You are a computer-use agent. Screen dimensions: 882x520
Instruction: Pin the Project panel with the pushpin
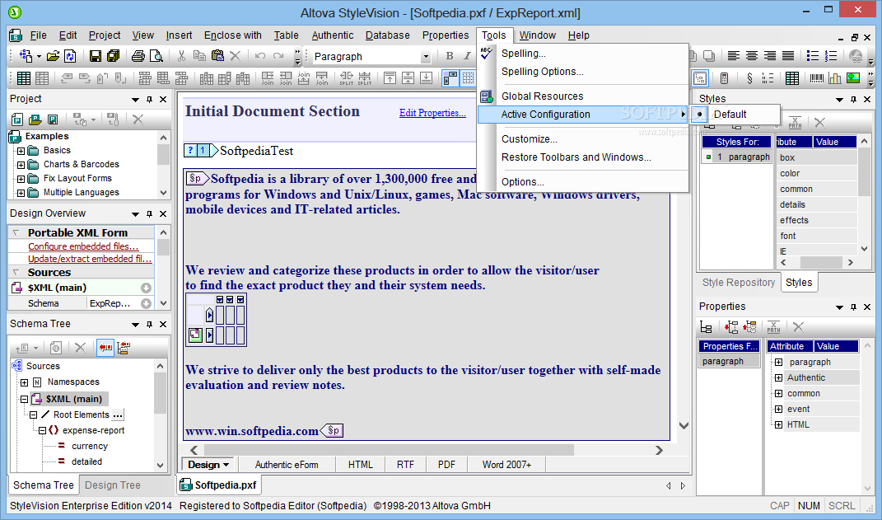click(x=149, y=99)
